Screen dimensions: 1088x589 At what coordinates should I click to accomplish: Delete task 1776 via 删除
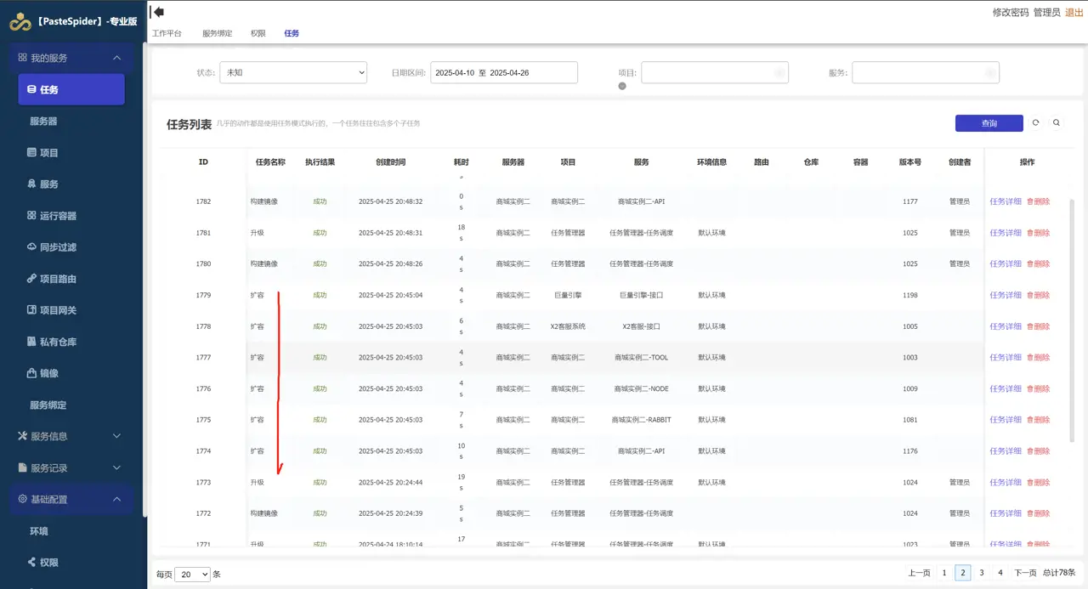click(1039, 388)
